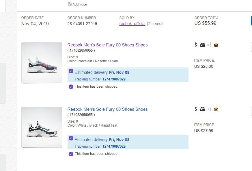Click tracking number for Porcelain Rosette Cyan shoe

114,79
